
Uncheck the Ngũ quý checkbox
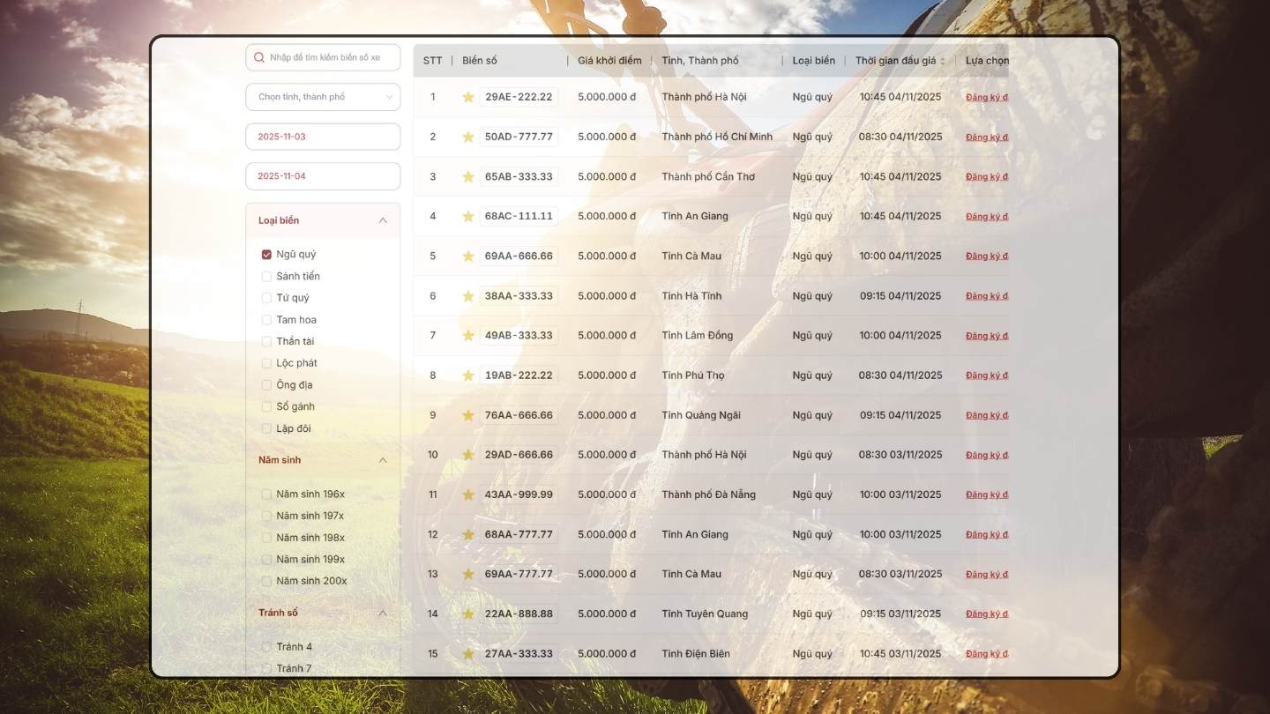pyautogui.click(x=266, y=255)
